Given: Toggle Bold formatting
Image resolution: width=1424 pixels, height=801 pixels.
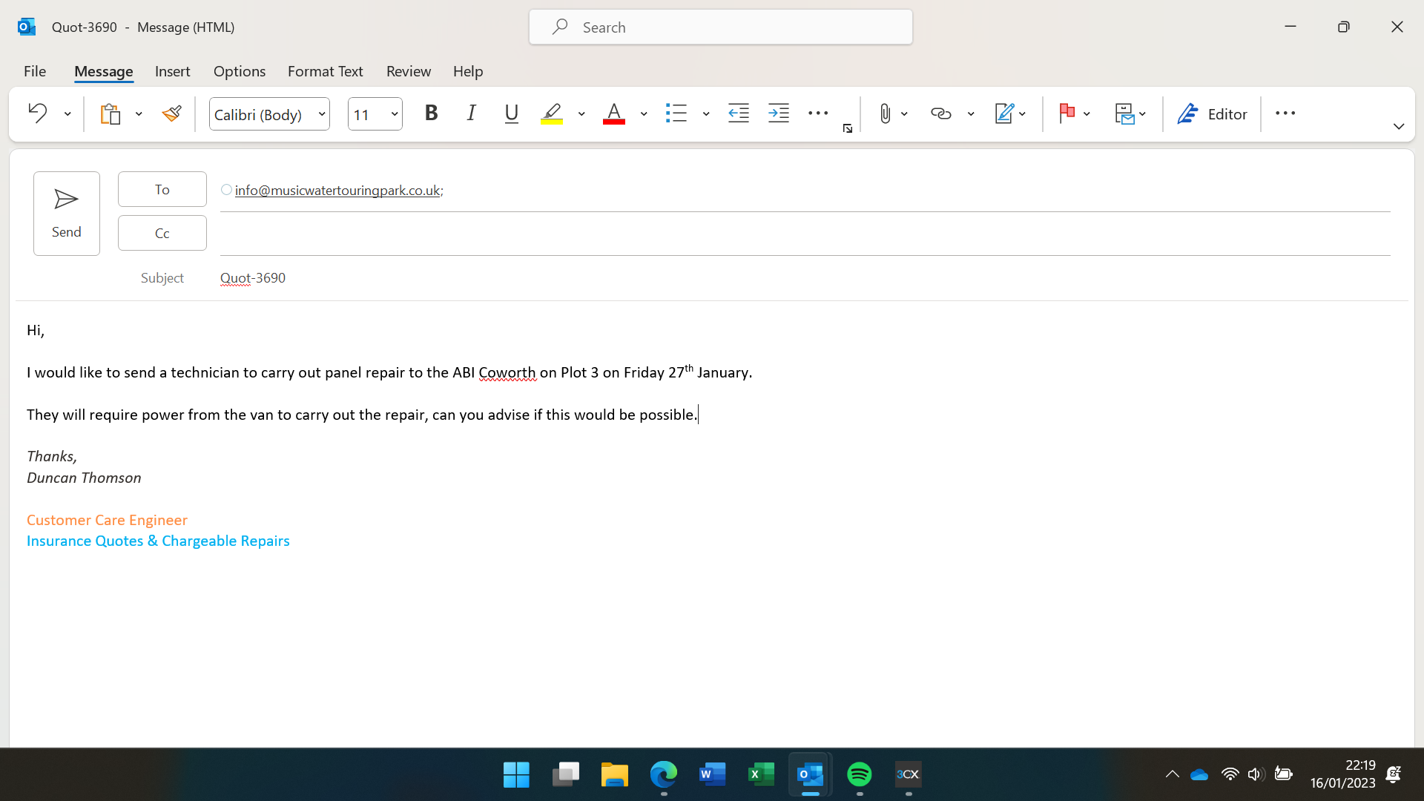Looking at the screenshot, I should 431,113.
